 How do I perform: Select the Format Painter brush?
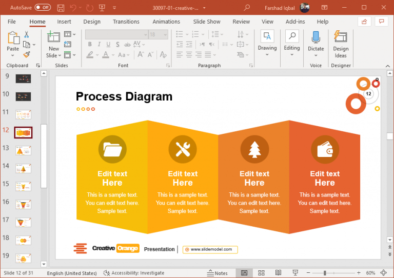click(26, 54)
